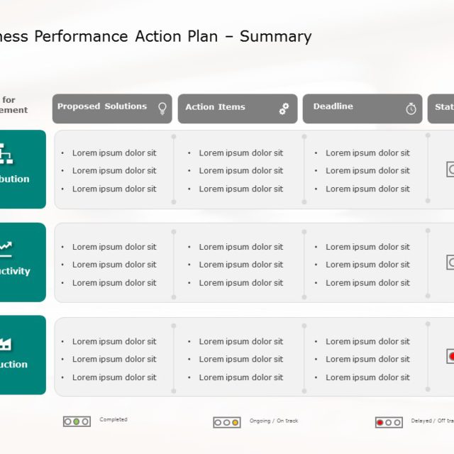Select the Proposed Solutions column header
The image size is (454, 454).
(x=102, y=107)
